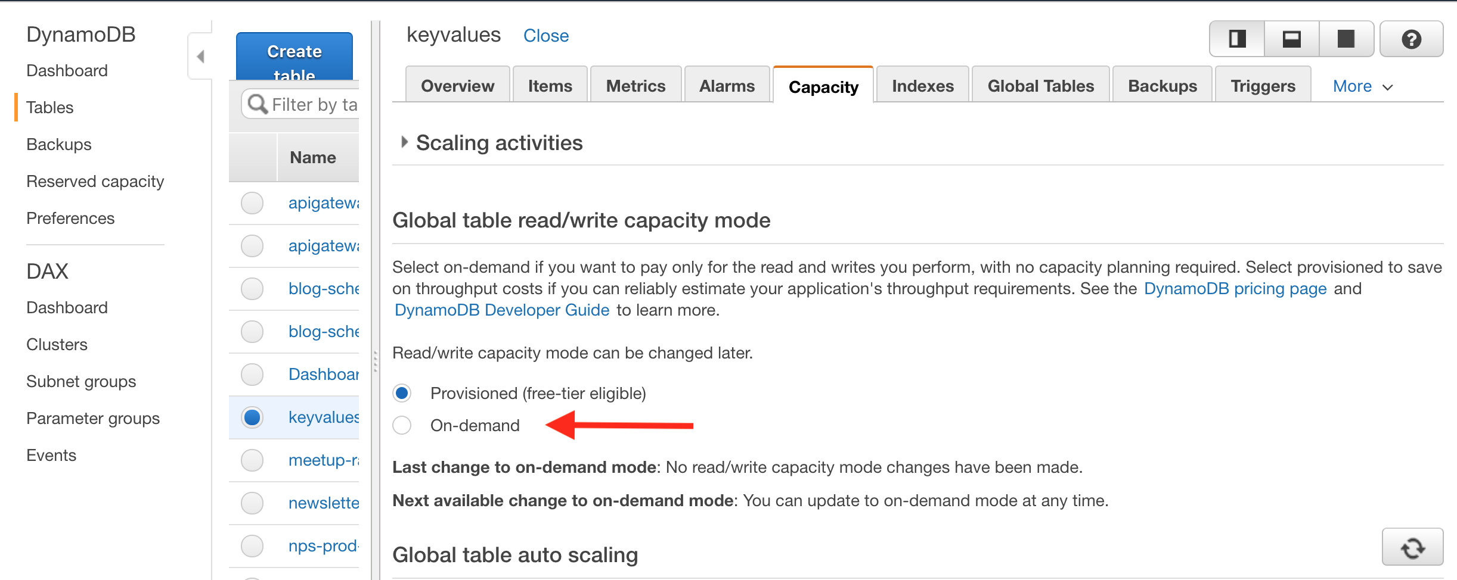This screenshot has width=1457, height=580.
Task: Open the Triggers tab
Action: (1263, 85)
